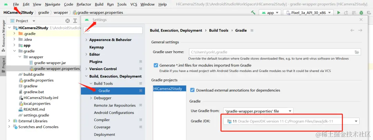Screen dimensions: 373x140
Task: Close the Settings dialog with the X
Action: 361,20
